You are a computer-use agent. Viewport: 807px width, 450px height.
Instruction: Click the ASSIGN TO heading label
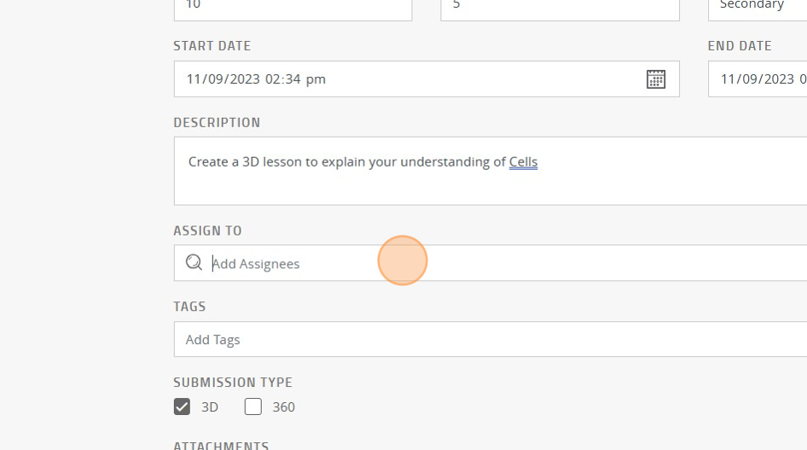tap(207, 231)
